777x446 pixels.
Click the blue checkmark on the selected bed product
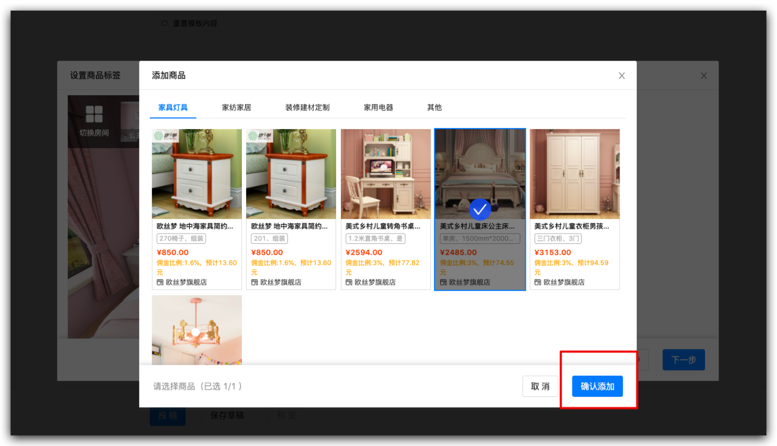[x=479, y=209]
